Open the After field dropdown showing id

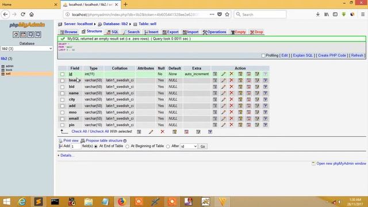tap(189, 147)
